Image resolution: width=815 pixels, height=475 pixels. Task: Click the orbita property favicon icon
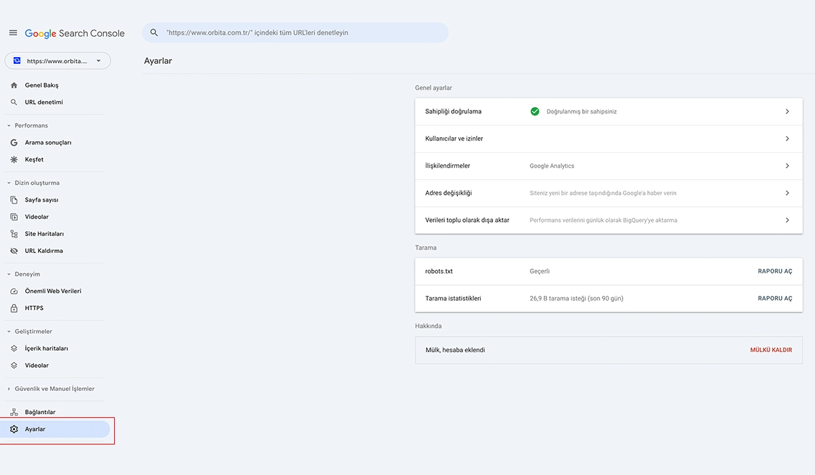[x=17, y=61]
